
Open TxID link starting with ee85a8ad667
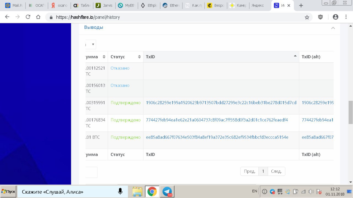tap(217, 137)
